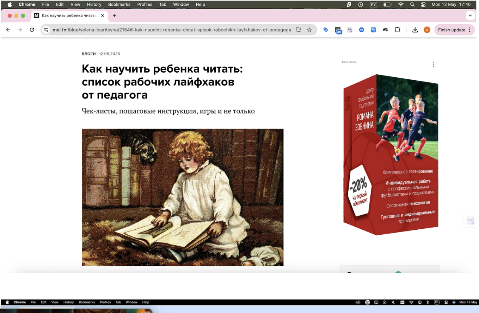
Task: Open History in the lower small menu bar
Action: 68,302
